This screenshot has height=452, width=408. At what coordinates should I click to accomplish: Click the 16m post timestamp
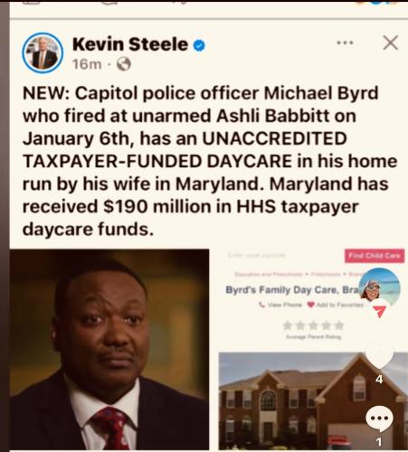pyautogui.click(x=87, y=64)
